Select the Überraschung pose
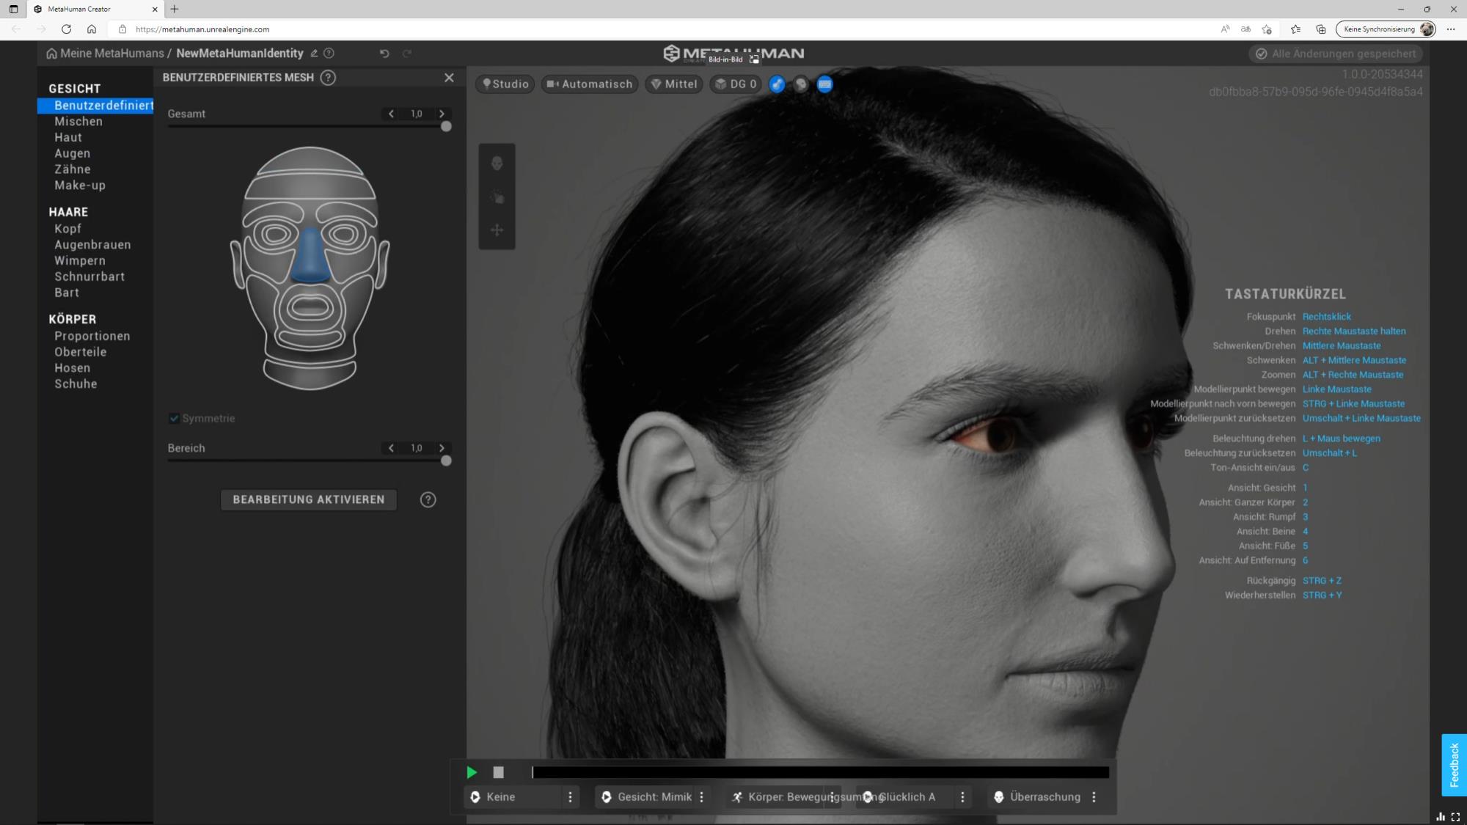 tap(1036, 797)
